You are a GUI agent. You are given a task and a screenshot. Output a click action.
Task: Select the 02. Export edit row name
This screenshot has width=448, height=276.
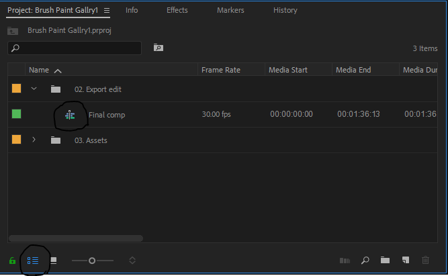[98, 89]
